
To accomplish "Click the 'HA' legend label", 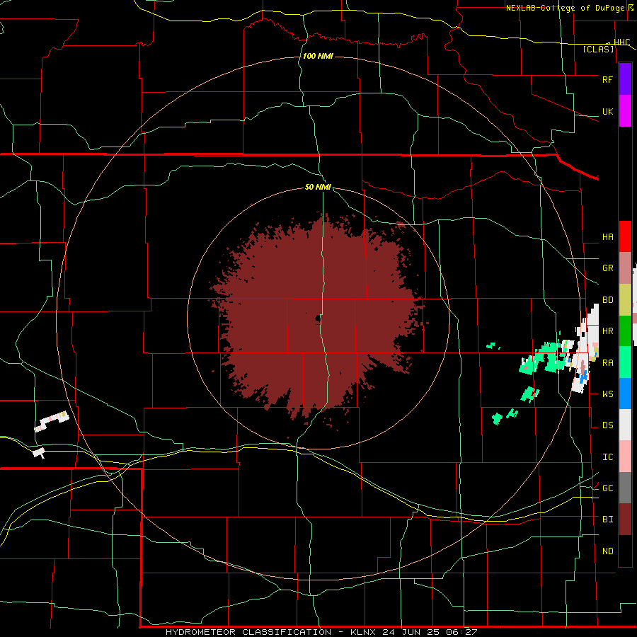I will [607, 237].
